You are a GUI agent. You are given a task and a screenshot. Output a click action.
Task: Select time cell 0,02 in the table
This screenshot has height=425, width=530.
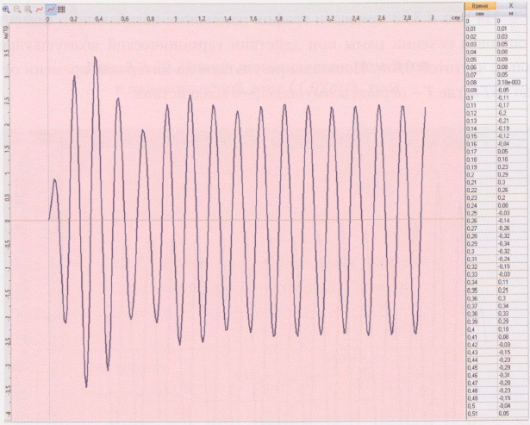[481, 36]
